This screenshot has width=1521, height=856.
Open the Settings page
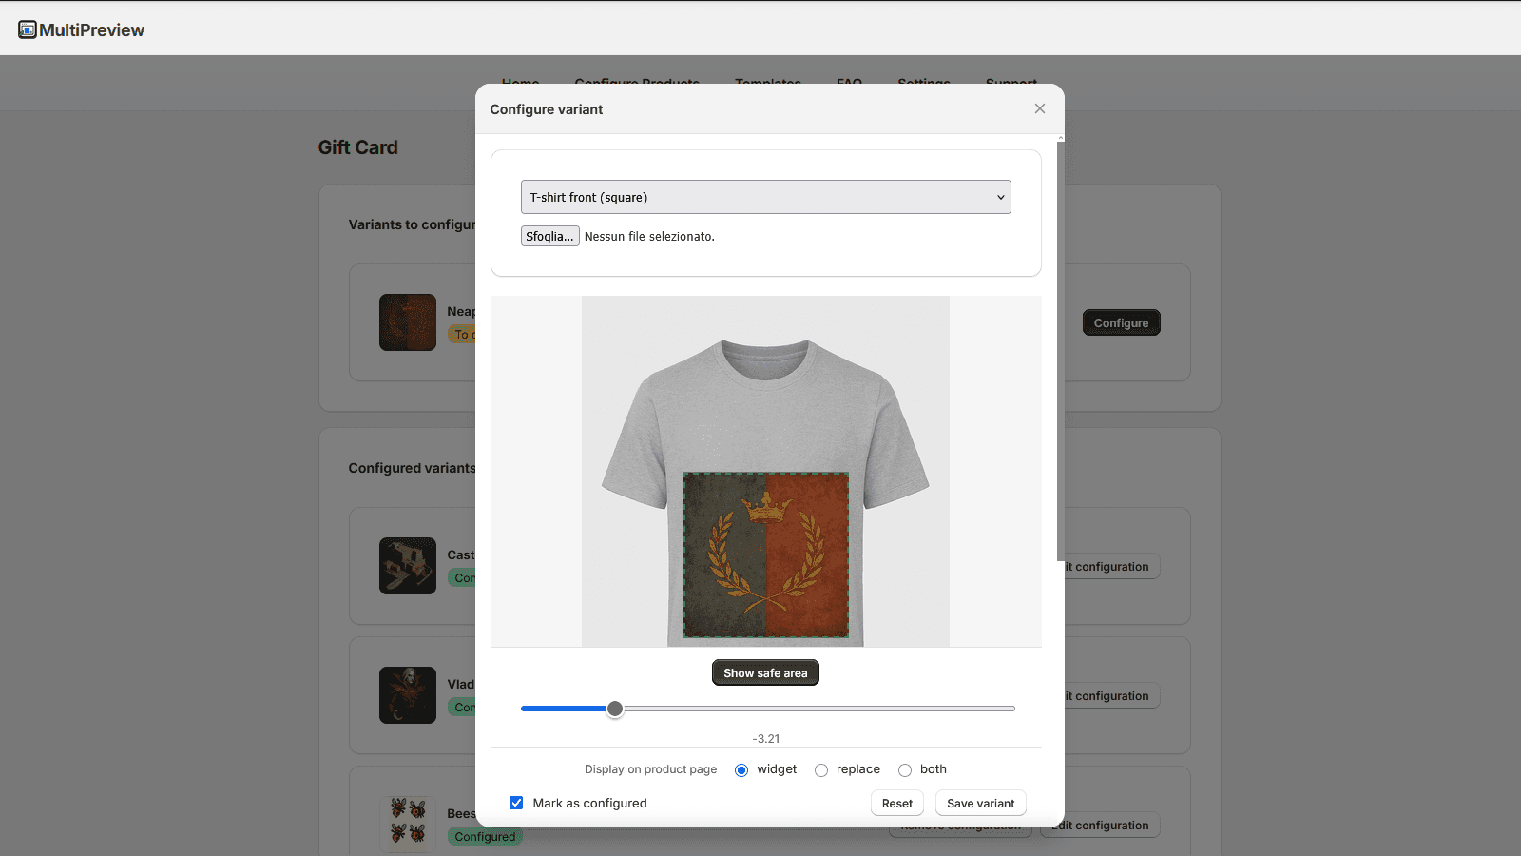pos(923,84)
